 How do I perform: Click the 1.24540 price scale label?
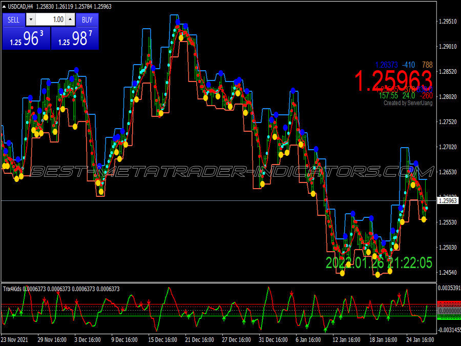click(448, 273)
